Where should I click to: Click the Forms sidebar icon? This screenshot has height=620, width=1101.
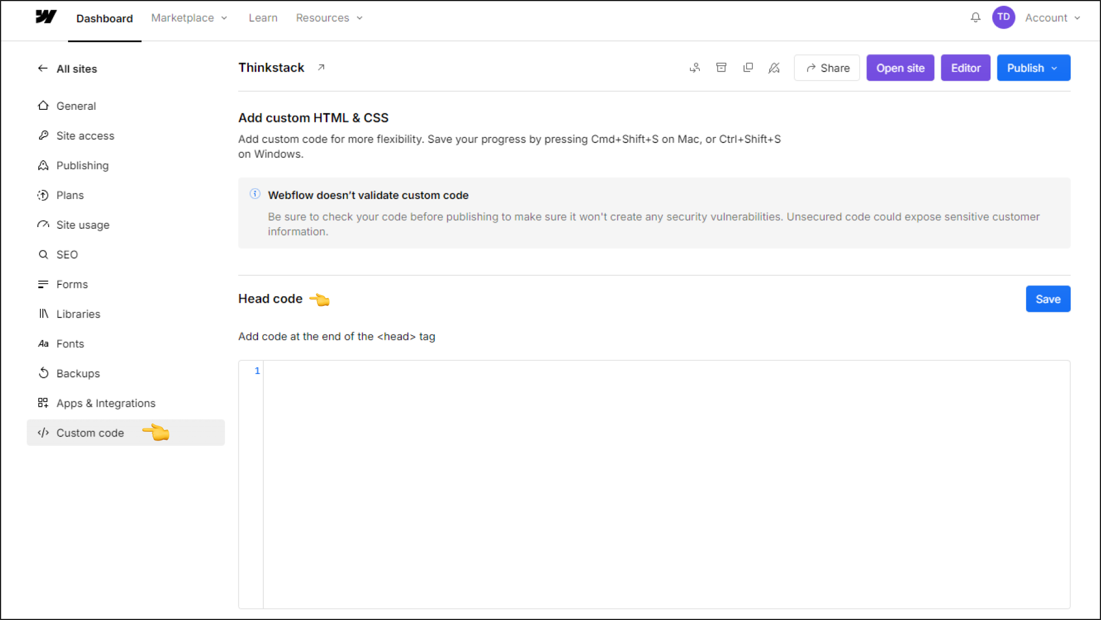pyautogui.click(x=43, y=284)
